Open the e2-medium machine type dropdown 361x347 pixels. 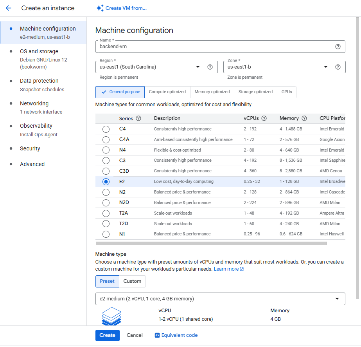coord(220,299)
